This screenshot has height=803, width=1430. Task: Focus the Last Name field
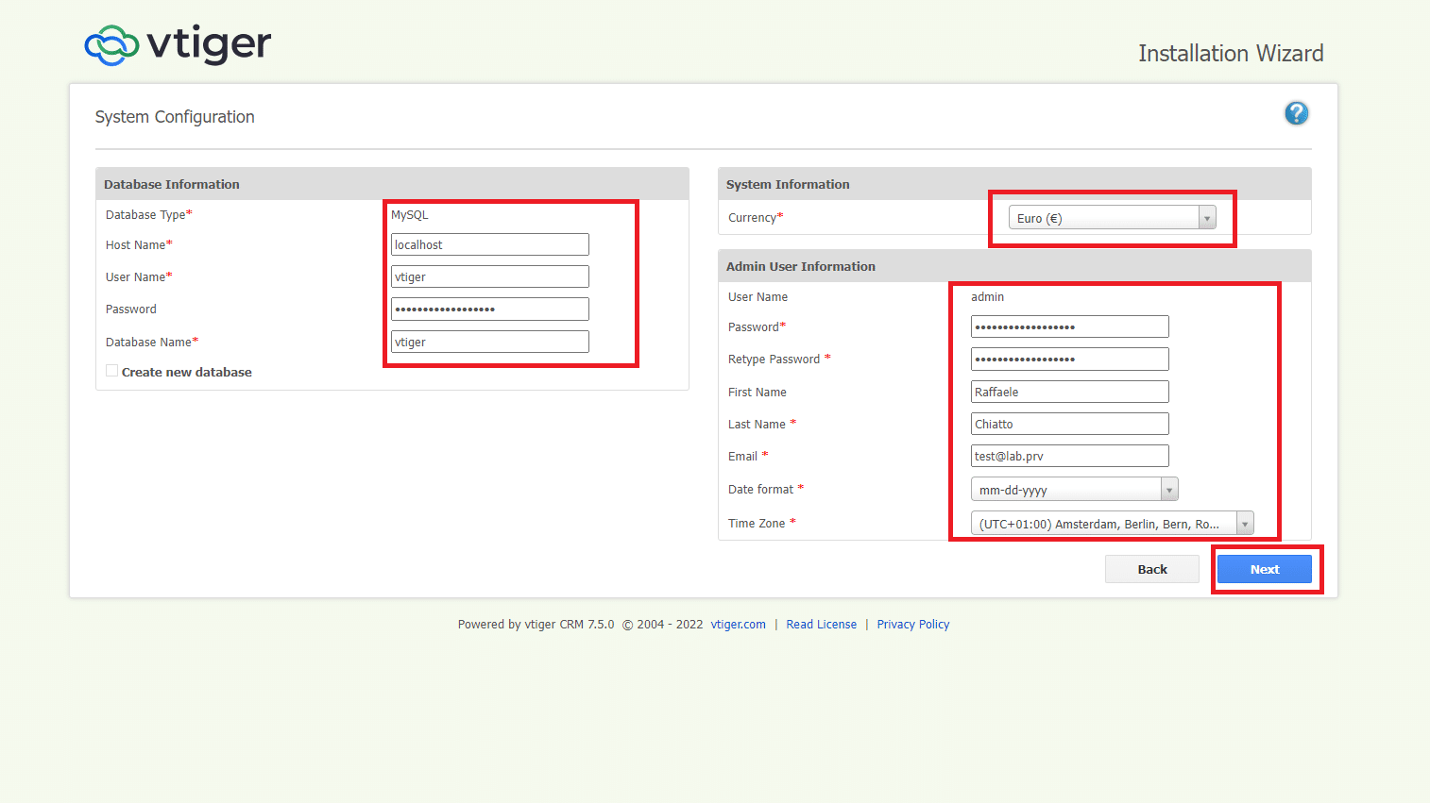[1069, 424]
